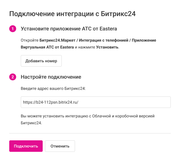This screenshot has height=161, width=180.
Task: Cancel with the Отменить button
Action: [60, 146]
